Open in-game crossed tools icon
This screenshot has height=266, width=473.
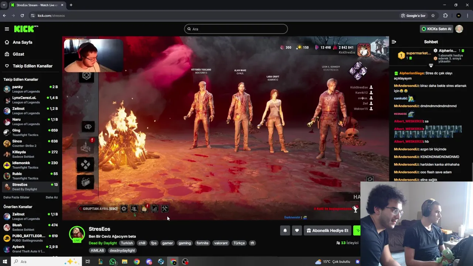tap(165, 209)
